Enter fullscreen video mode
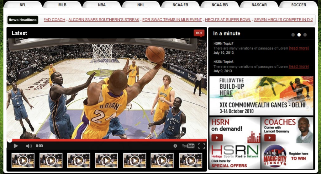The width and height of the screenshot is (321, 174). point(202,146)
